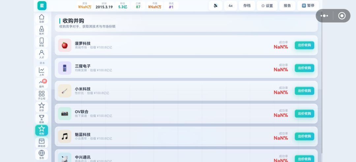Image resolution: width=356 pixels, height=162 pixels.
Task: Select the highlighted 收购 sidebar icon
Action: pos(42,130)
